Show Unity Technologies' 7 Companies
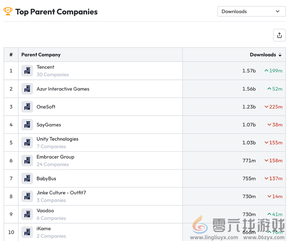Screen dimensions: 292x241 click(51, 147)
